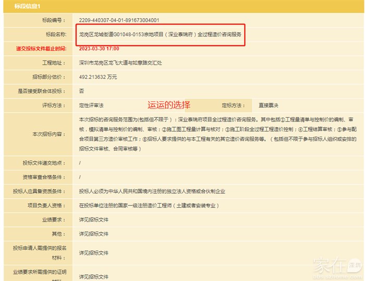The image size is (365, 281).
Task: Click the 定性评审法 evaluation method value
Action: click(91, 105)
